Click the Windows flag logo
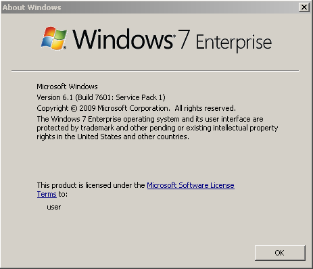This screenshot has width=313, height=269. coord(54,39)
